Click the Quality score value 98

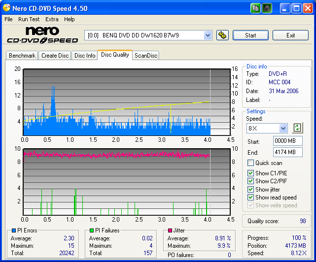[x=303, y=221]
